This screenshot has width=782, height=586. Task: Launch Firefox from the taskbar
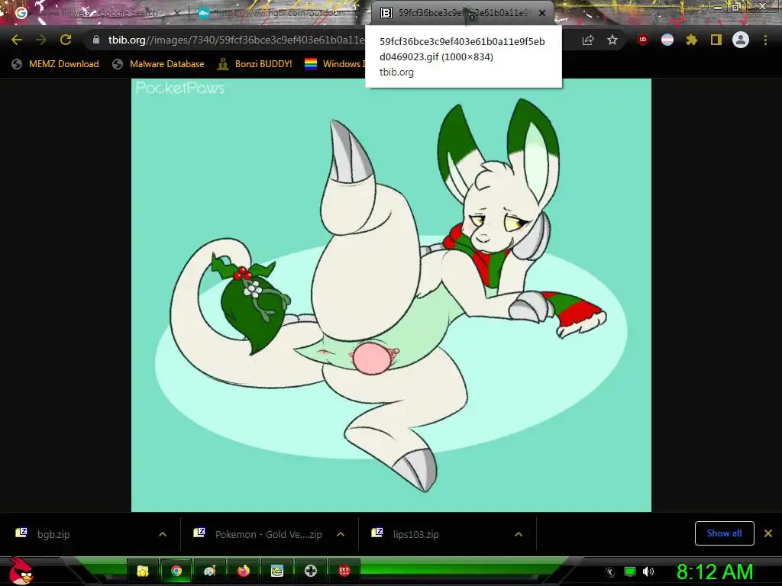coord(244,571)
